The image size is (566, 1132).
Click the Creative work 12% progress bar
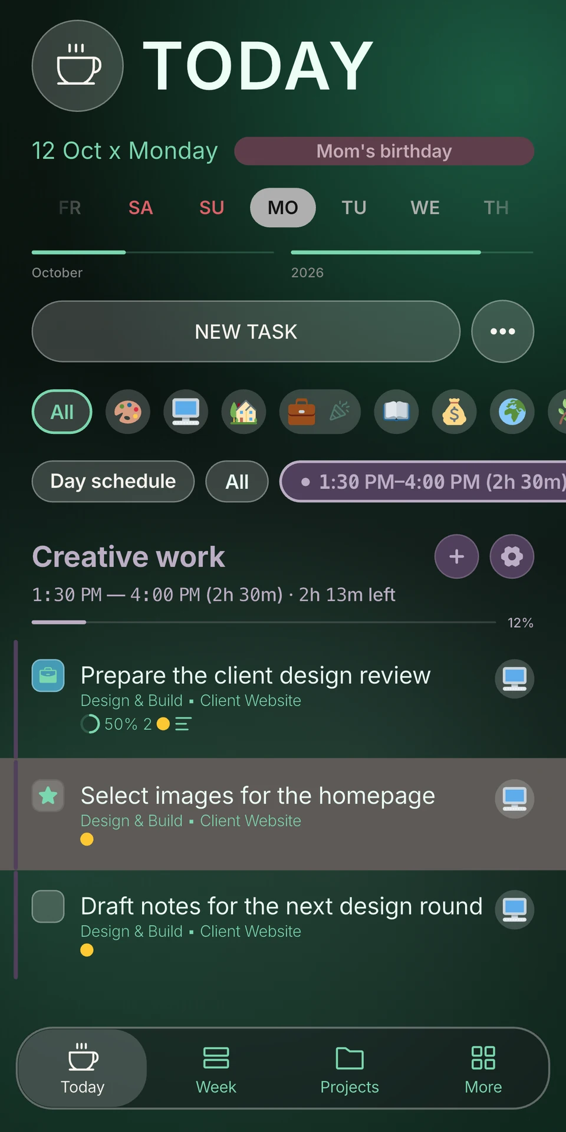(x=264, y=622)
